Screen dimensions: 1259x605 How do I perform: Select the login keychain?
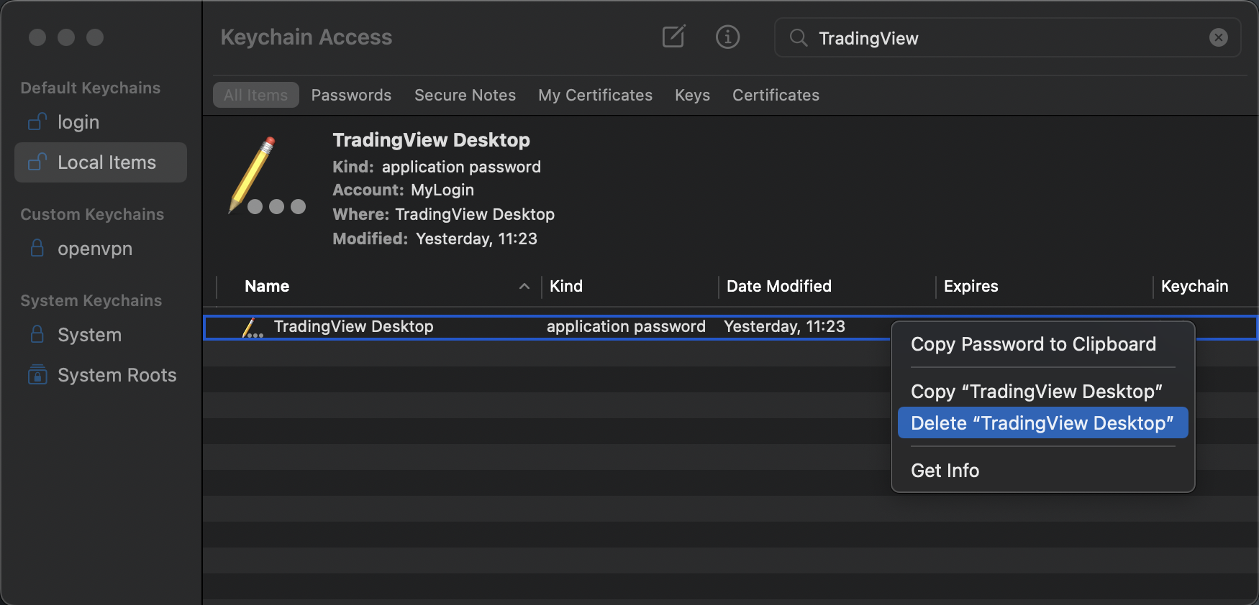pos(78,122)
